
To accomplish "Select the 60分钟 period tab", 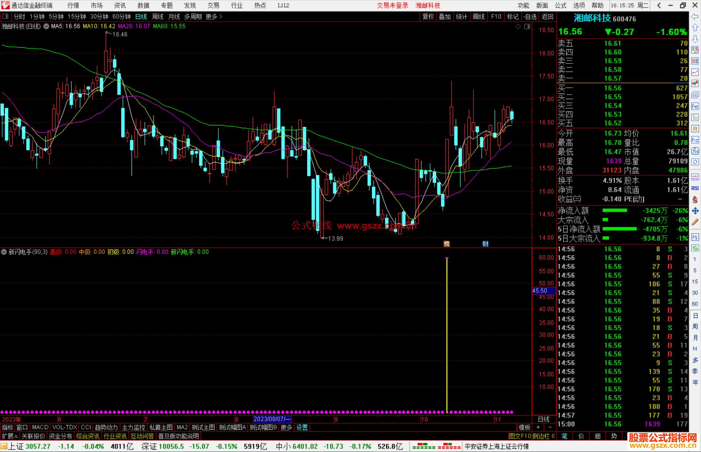I will pyautogui.click(x=121, y=17).
